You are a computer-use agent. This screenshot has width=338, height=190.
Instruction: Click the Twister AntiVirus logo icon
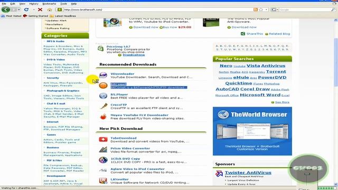coord(219,174)
